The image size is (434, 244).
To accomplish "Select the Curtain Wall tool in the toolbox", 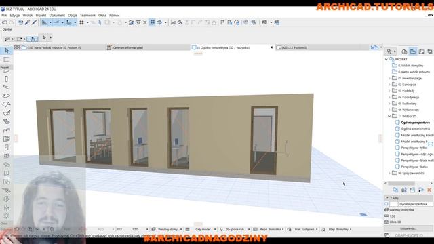I will pyautogui.click(x=7, y=139).
